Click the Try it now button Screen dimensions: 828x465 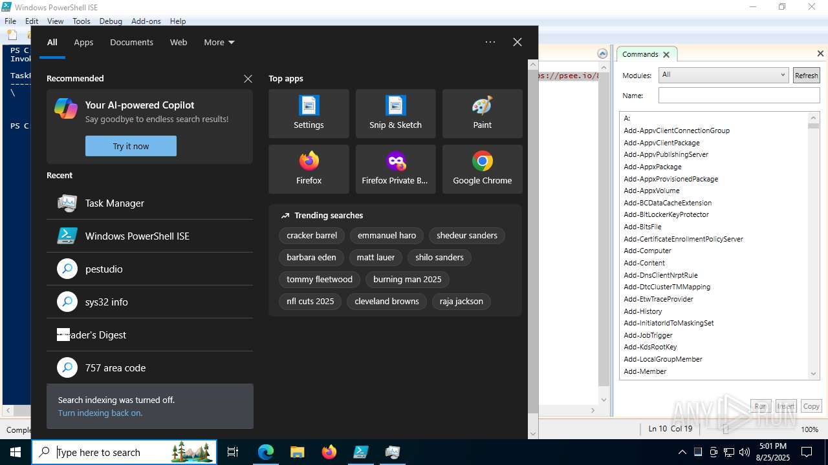pyautogui.click(x=131, y=146)
